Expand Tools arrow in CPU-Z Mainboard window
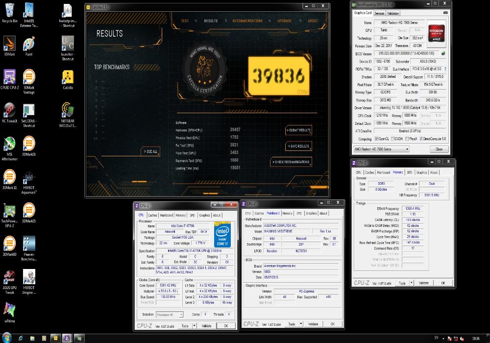 coord(301,324)
